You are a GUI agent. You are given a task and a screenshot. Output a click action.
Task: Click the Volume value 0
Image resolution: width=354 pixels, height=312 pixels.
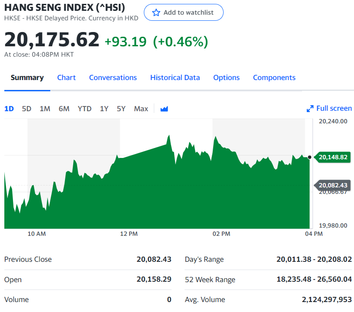(169, 299)
